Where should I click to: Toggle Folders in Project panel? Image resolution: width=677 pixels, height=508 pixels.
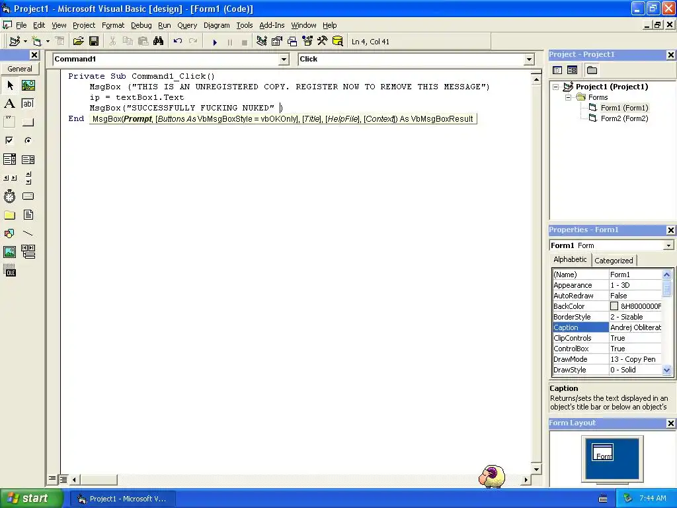[592, 70]
